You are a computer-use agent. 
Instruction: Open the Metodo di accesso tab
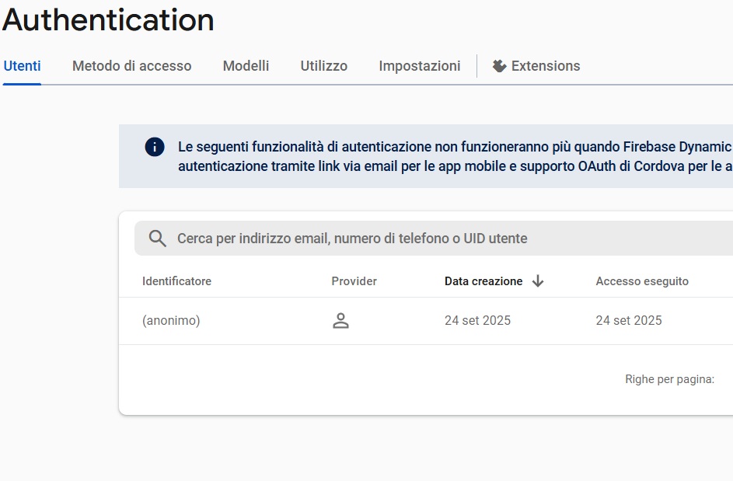tap(131, 66)
